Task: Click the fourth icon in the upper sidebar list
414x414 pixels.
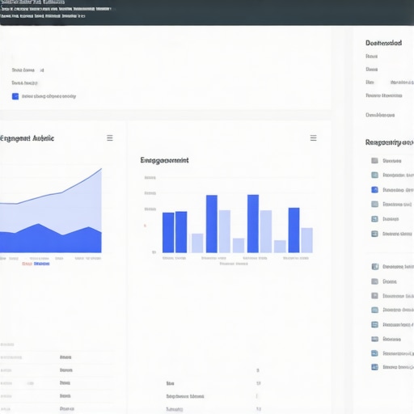Action: tap(374, 205)
